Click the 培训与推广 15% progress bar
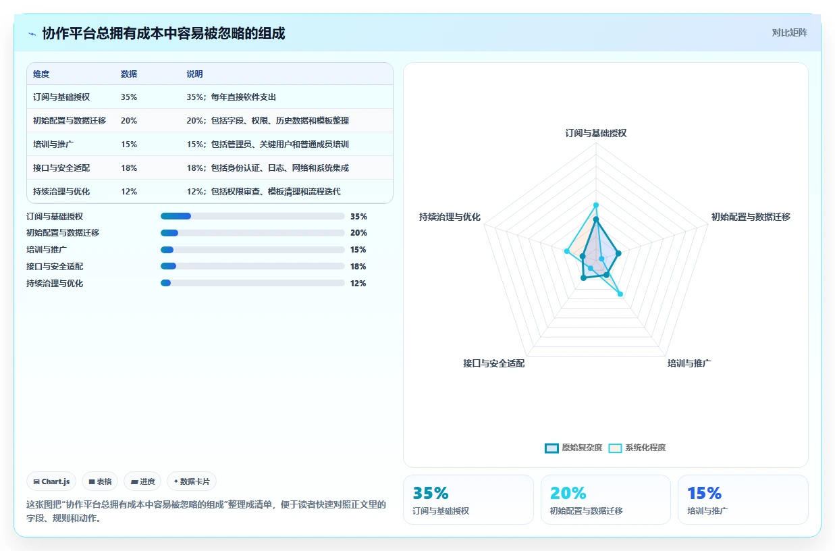This screenshot has width=835, height=551. (x=252, y=250)
